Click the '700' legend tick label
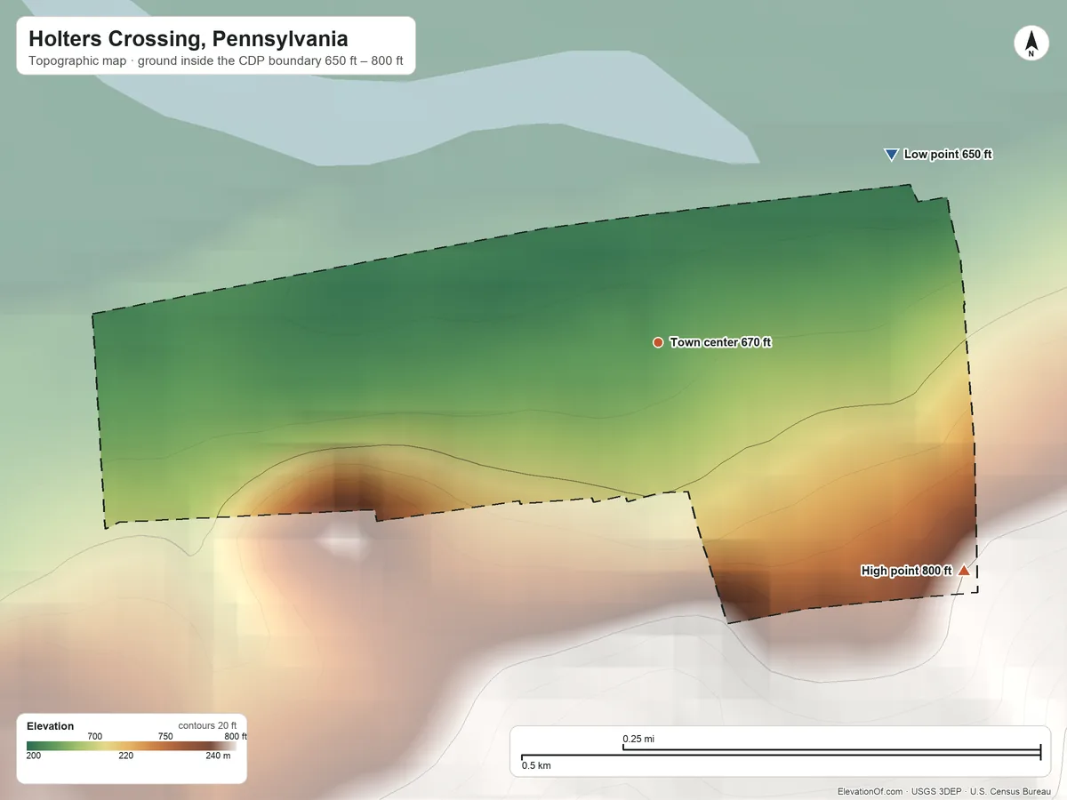 click(95, 736)
